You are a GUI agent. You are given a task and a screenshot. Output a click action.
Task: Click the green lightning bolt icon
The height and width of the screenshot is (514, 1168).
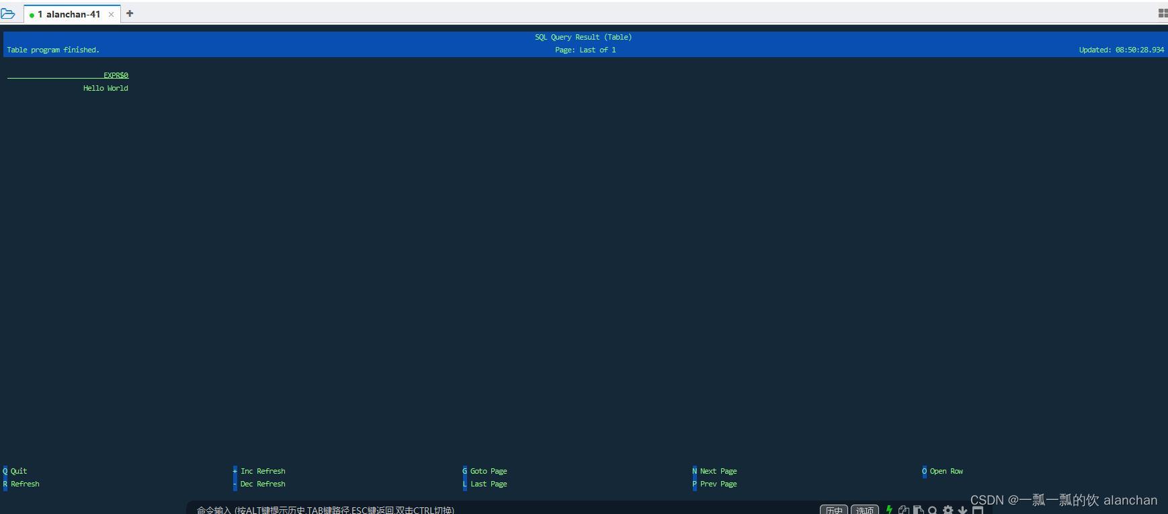pos(889,510)
